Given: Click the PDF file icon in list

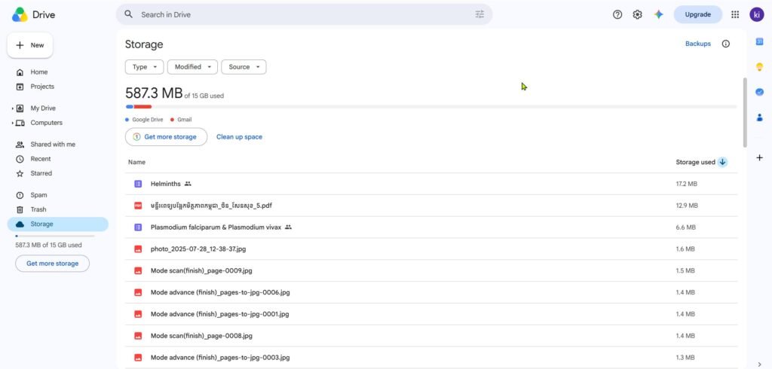Looking at the screenshot, I should point(138,206).
